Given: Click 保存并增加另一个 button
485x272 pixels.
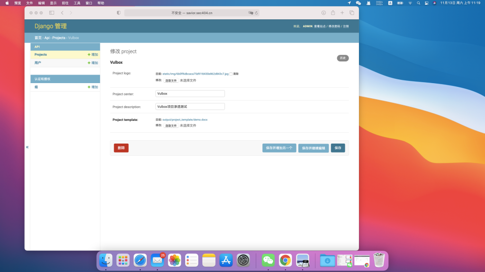Looking at the screenshot, I should click(x=279, y=148).
